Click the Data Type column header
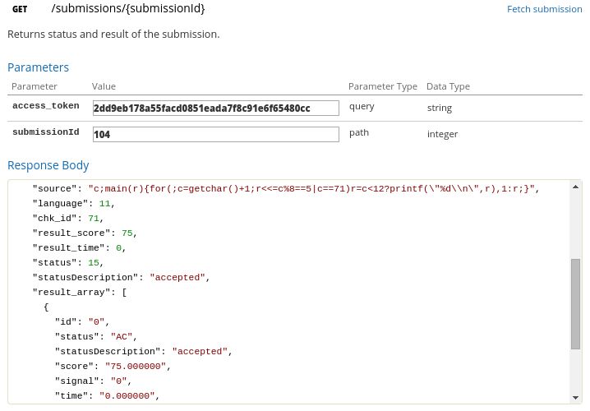 pos(448,86)
